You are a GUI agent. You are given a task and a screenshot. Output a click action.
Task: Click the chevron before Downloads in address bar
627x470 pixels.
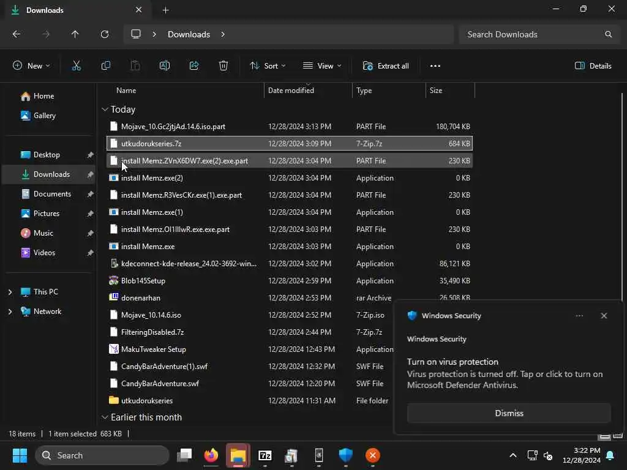point(154,34)
